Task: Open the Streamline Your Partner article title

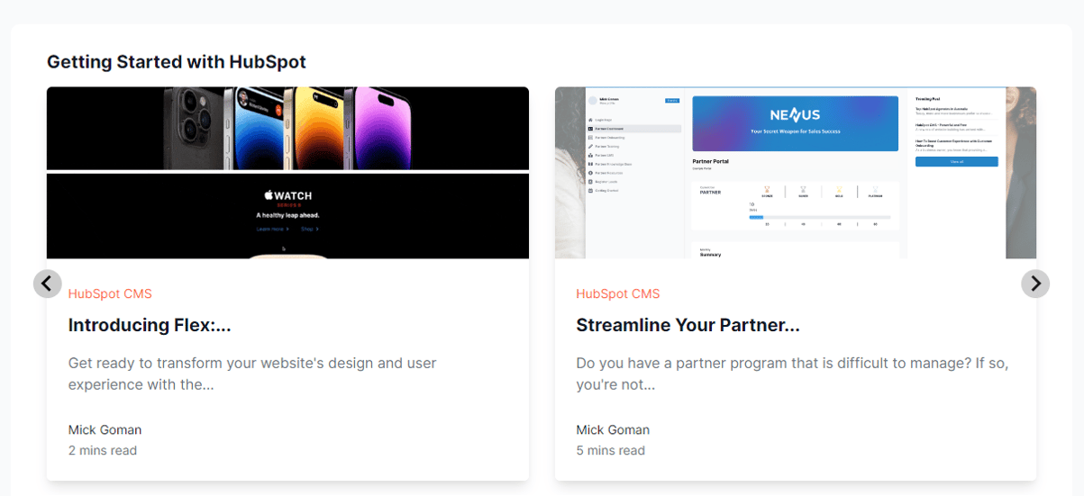Action: click(x=688, y=325)
